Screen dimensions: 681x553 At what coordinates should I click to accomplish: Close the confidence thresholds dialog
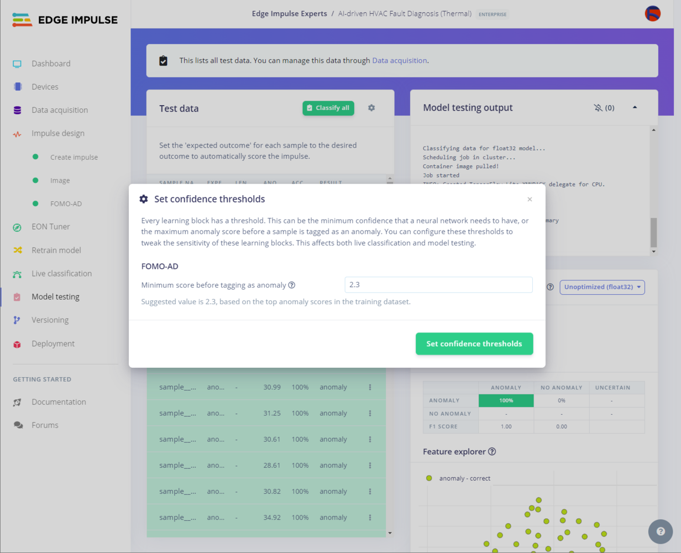click(x=530, y=199)
